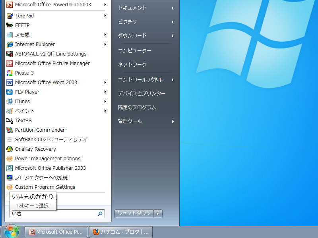Switch to Microsoft Office Picture Manager taskbar button
The width and height of the screenshot is (318, 238).
56,232
